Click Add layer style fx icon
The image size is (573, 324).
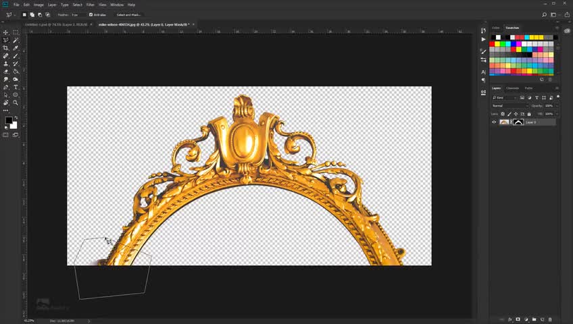click(x=510, y=319)
